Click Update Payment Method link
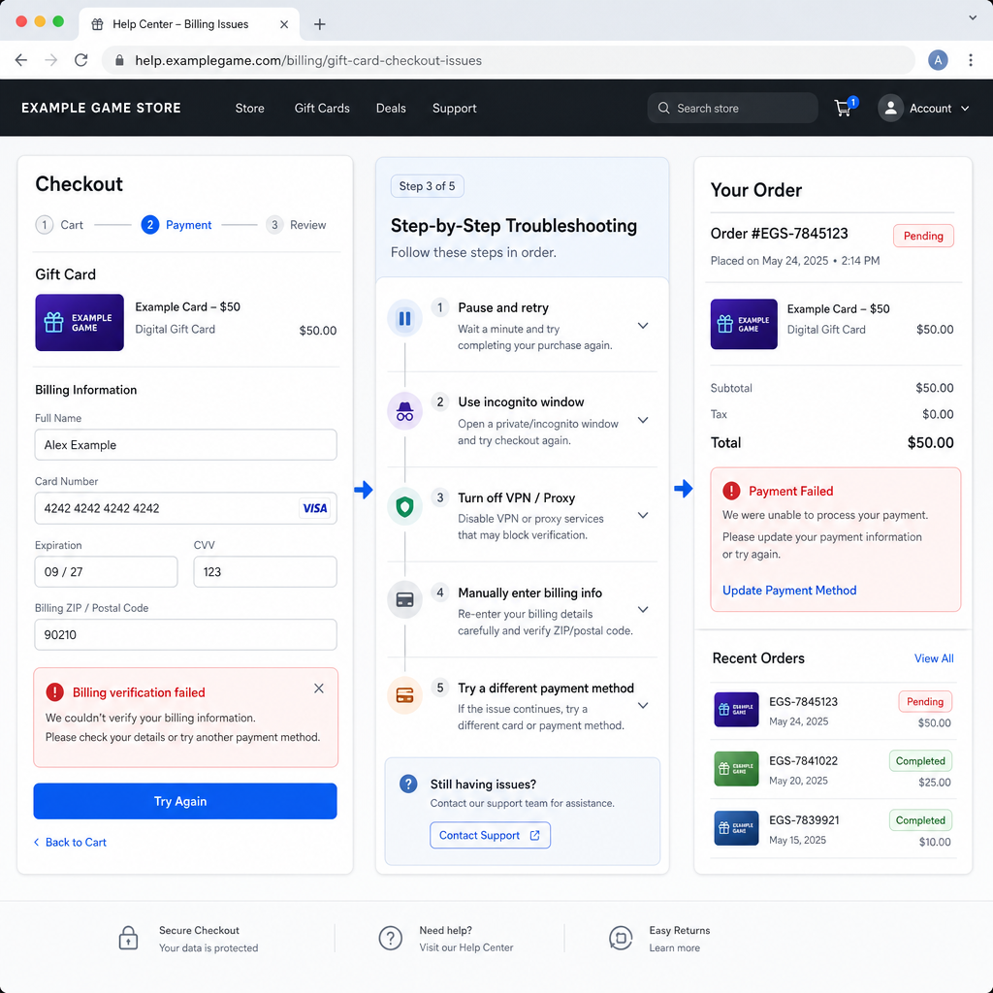The width and height of the screenshot is (993, 993). coord(789,591)
